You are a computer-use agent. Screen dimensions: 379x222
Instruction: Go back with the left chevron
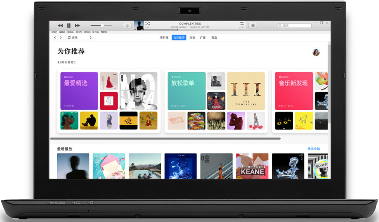(55, 37)
